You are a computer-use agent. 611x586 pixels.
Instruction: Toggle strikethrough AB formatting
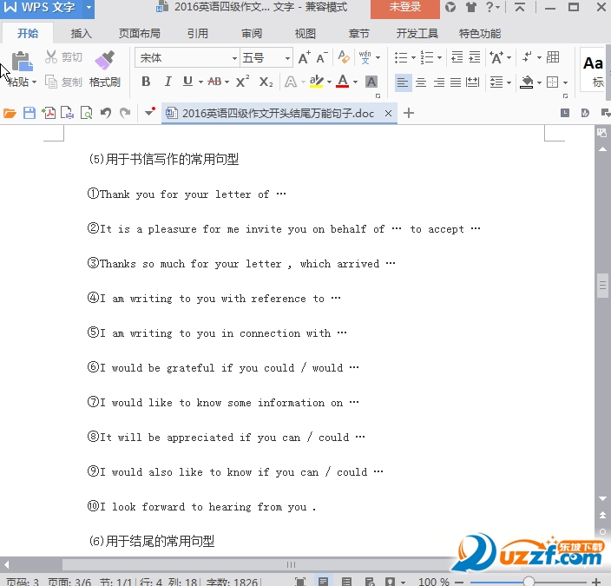pos(214,82)
